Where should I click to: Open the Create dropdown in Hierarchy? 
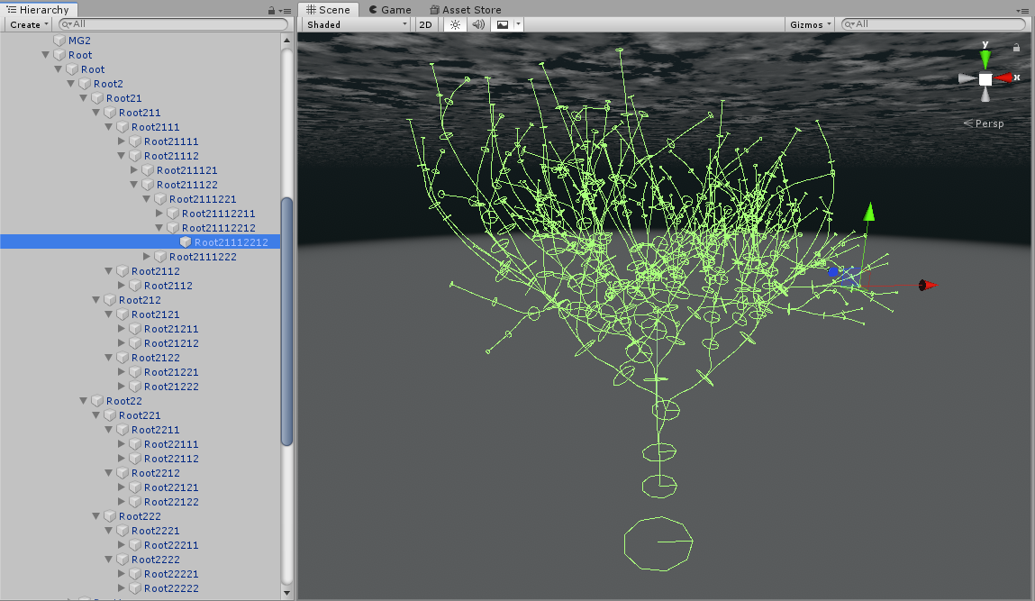click(29, 24)
